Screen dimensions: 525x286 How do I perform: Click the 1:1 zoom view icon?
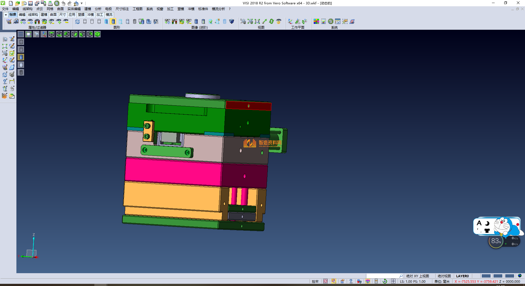point(257,22)
